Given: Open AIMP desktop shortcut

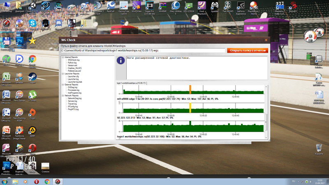Looking at the screenshot, I should [x=32, y=132].
